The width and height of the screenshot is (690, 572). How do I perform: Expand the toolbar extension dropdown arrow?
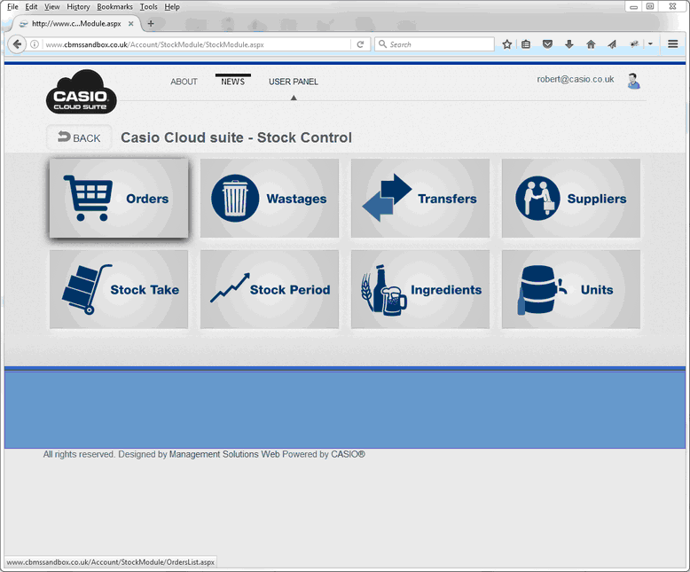(650, 44)
